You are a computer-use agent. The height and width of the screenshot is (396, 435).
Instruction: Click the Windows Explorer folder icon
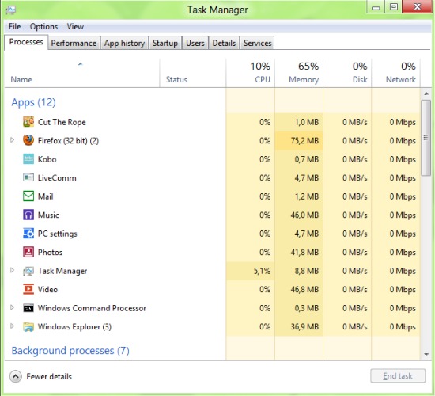click(x=28, y=326)
